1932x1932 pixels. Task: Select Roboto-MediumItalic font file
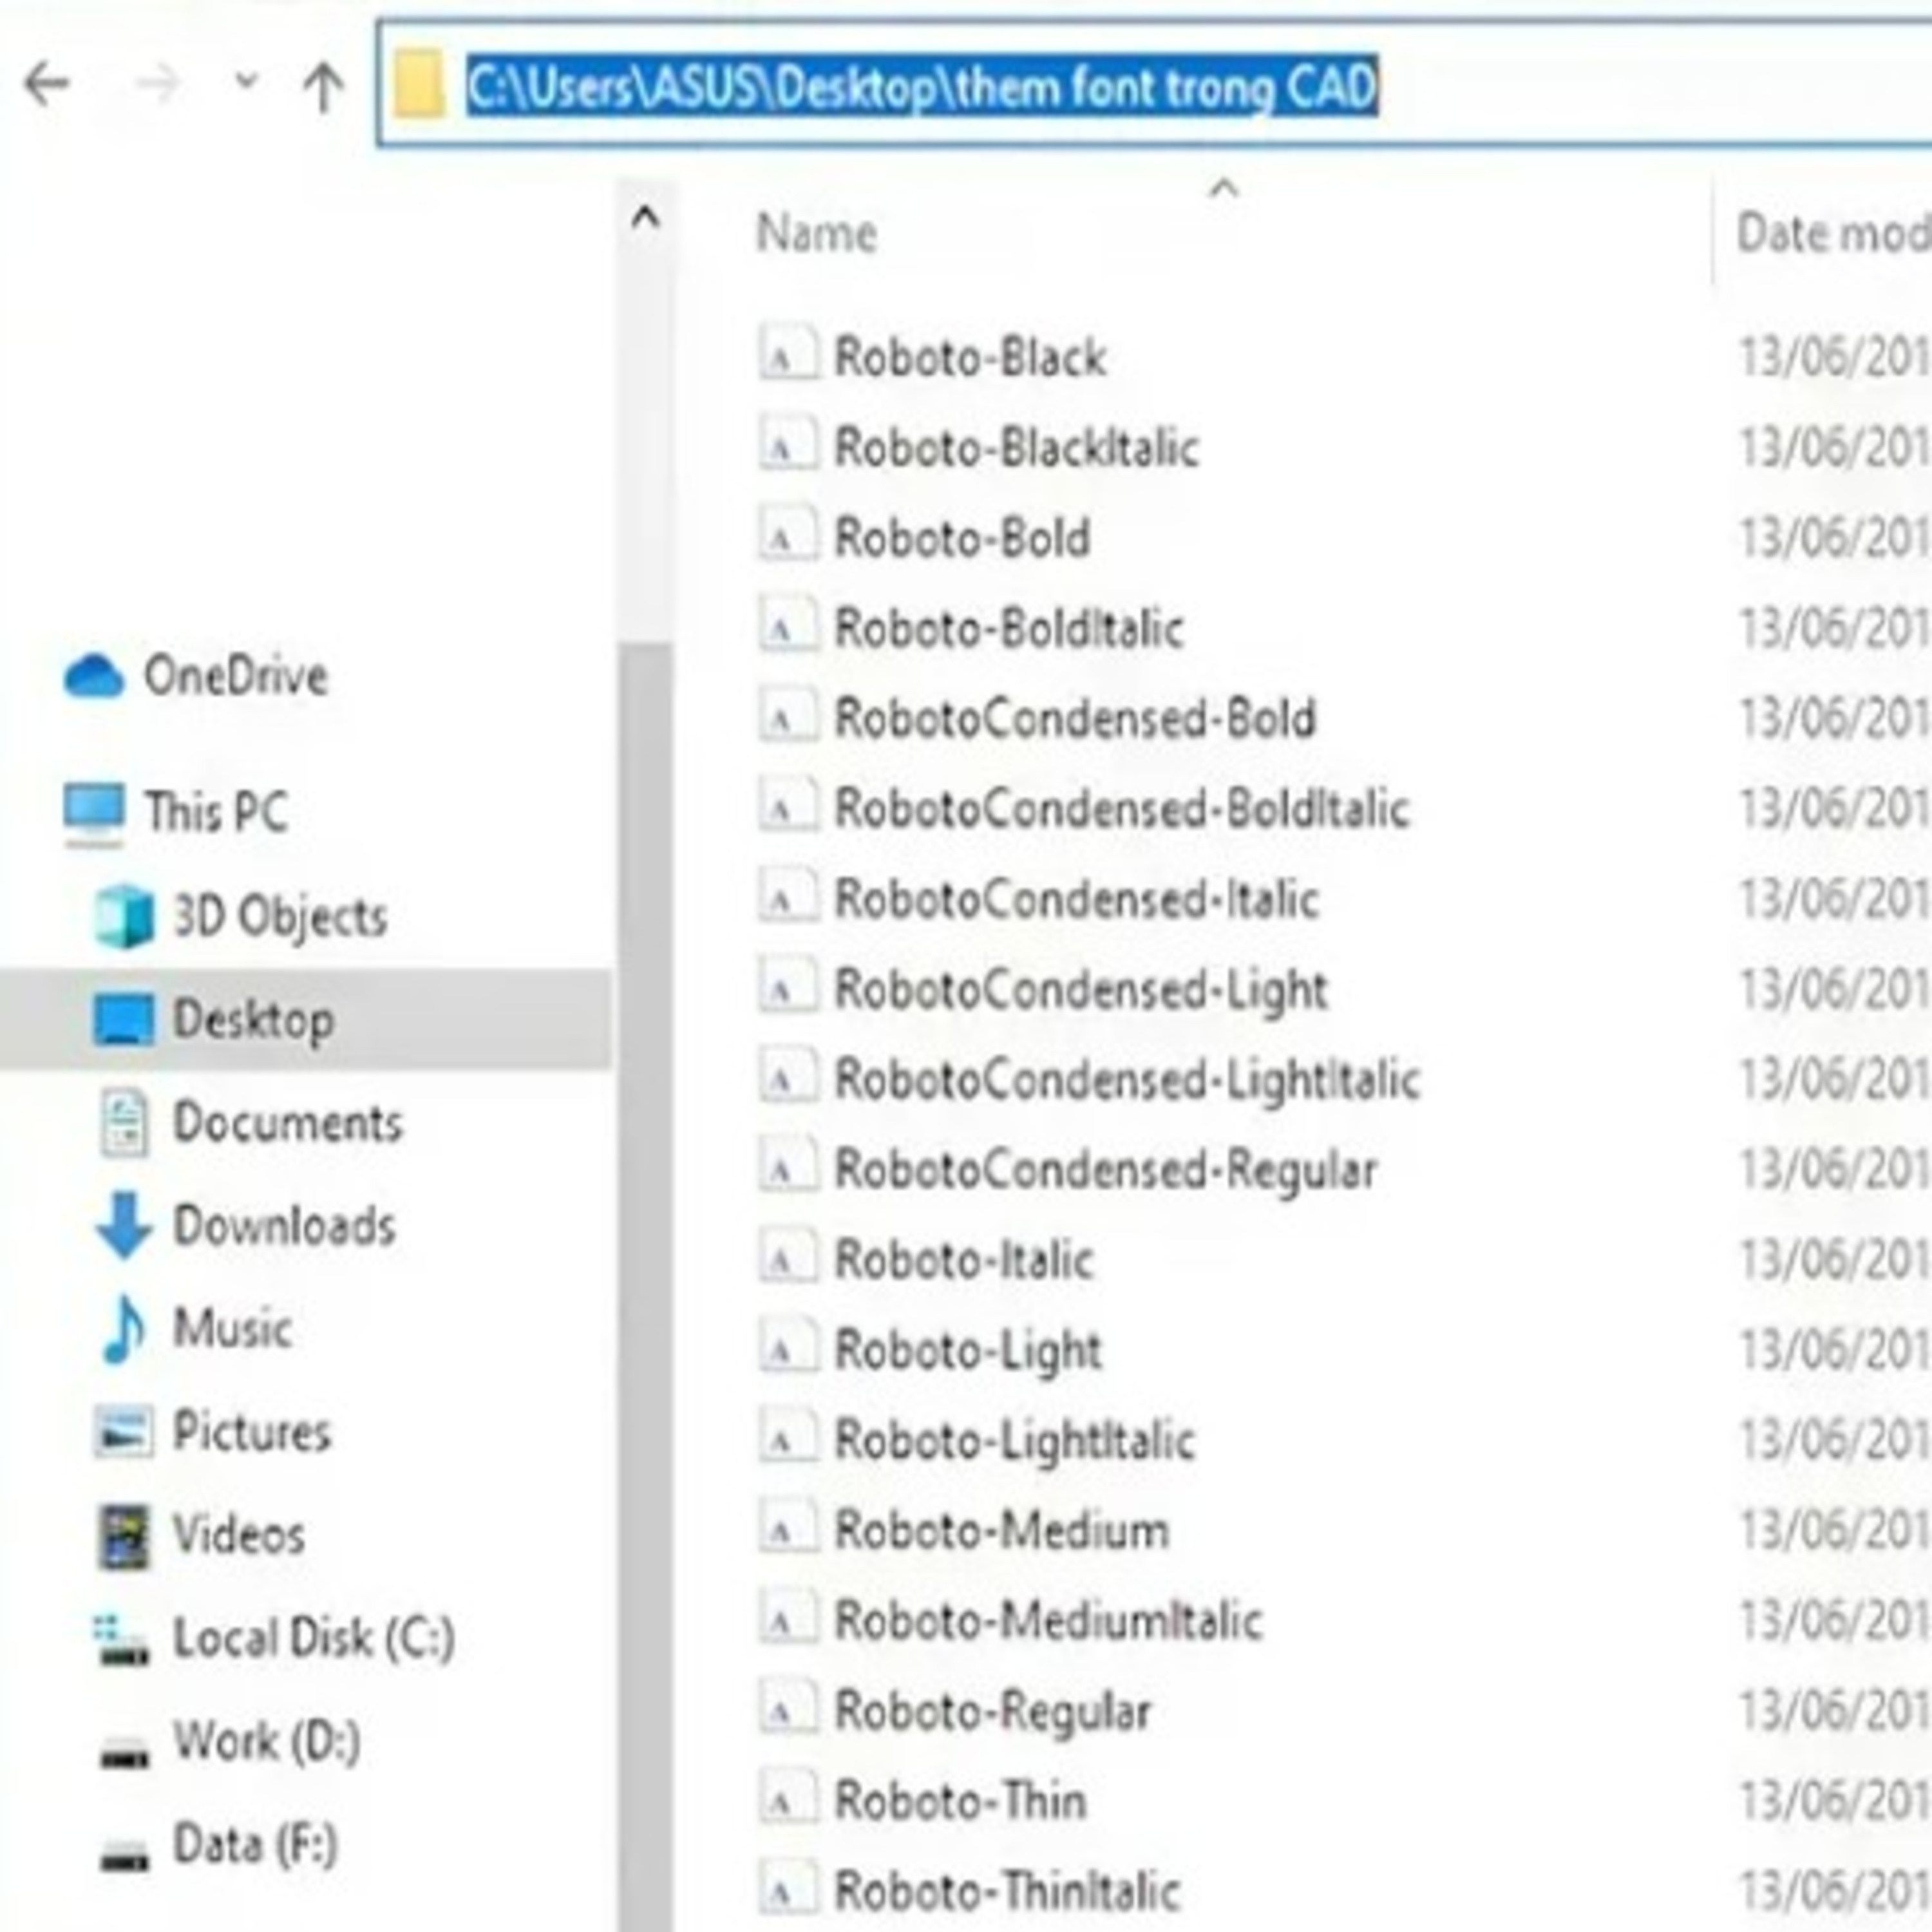(1047, 1621)
